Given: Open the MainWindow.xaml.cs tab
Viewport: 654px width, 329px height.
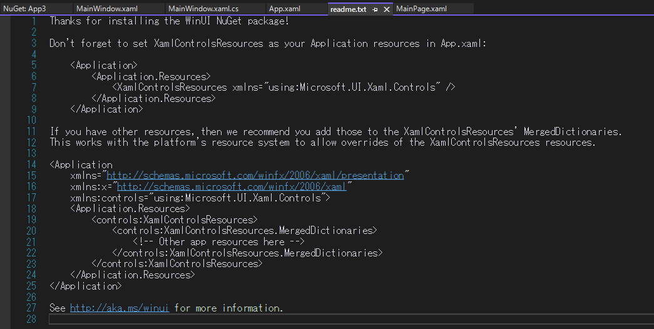Looking at the screenshot, I should point(203,8).
